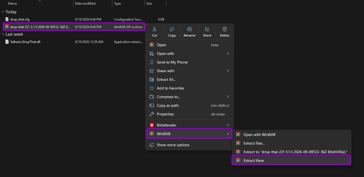The image size is (364, 177).
Task: Expand the Share with submenu arrow
Action: click(x=228, y=71)
